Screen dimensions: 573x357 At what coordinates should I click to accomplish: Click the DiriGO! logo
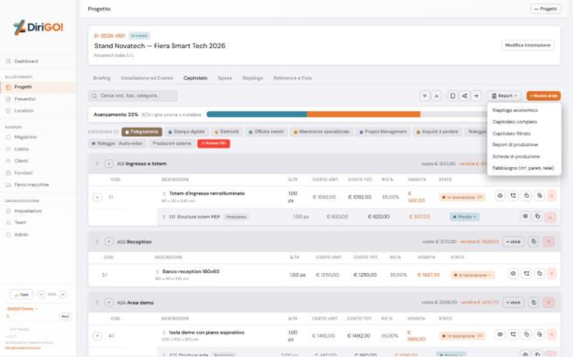click(38, 27)
